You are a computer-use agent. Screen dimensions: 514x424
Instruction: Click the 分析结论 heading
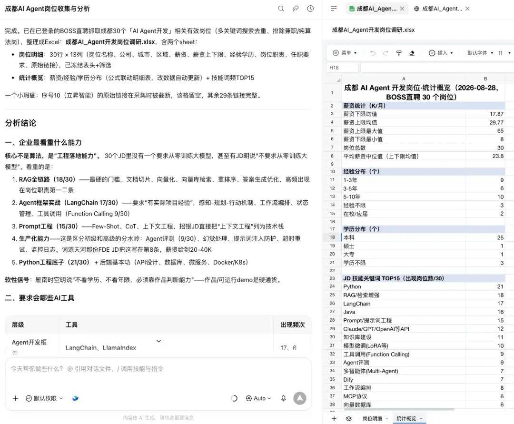[x=20, y=123]
